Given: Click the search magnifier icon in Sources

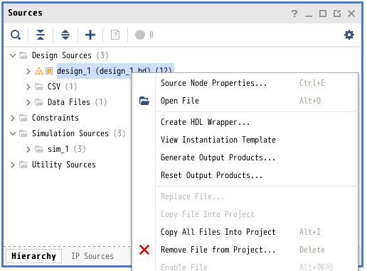Looking at the screenshot, I should click(x=16, y=35).
